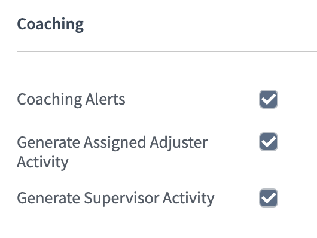Click the white checkmark beside Coaching Alerts
This screenshot has height=238, width=317.
coord(269,99)
